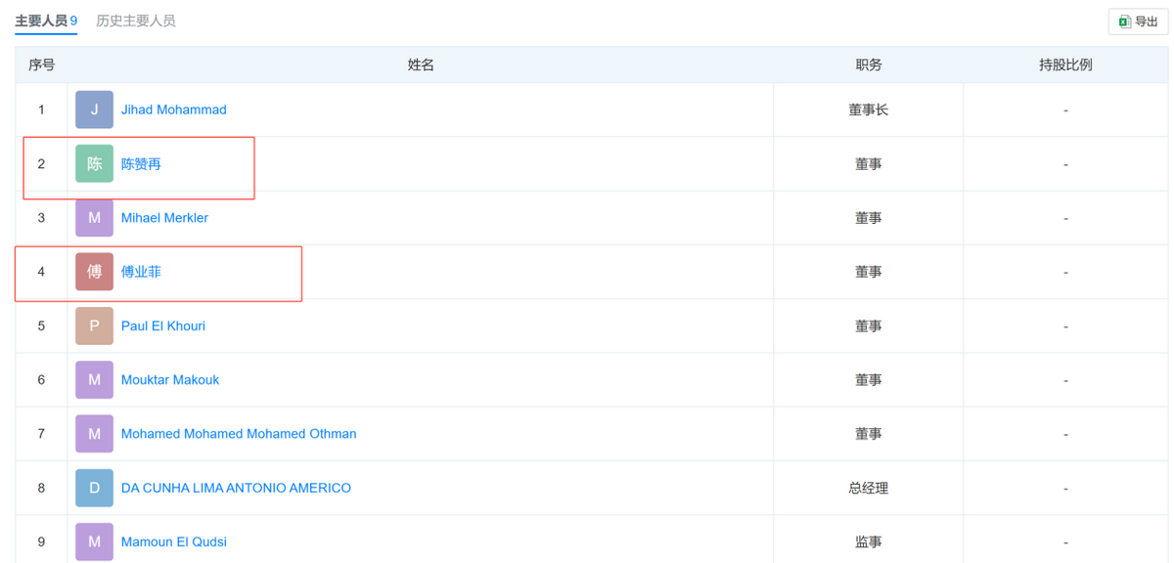Click row number 9 cell
This screenshot has width=1174, height=563.
[41, 541]
